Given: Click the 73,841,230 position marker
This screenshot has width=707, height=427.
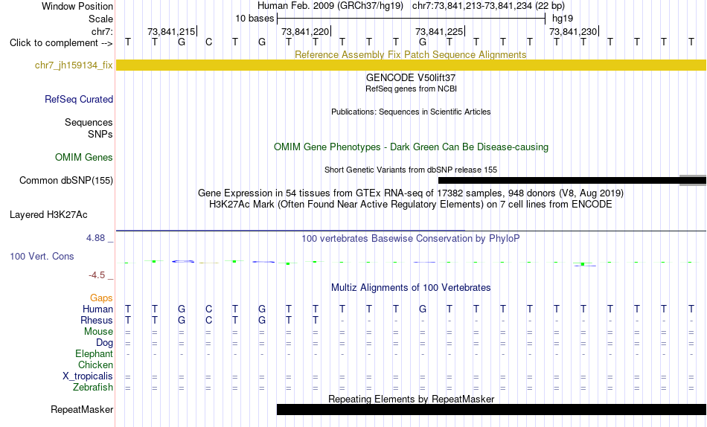Looking at the screenshot, I should (x=573, y=31).
